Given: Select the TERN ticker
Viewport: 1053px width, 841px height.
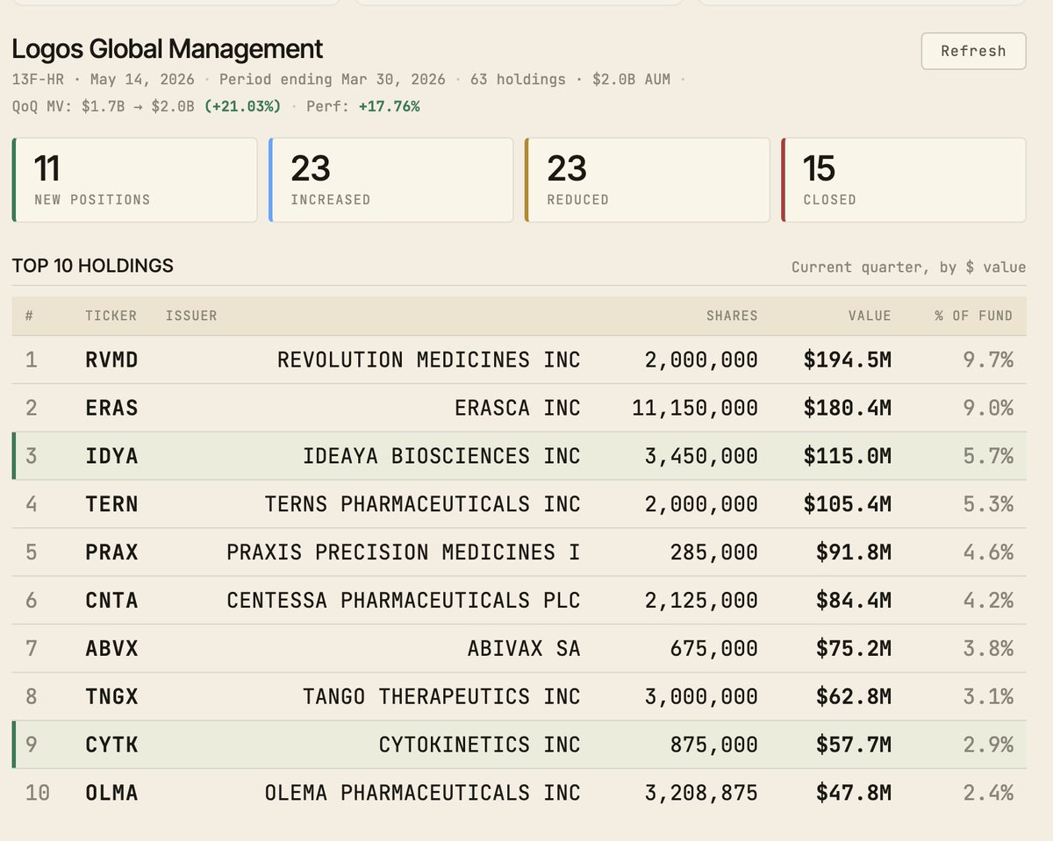Looking at the screenshot, I should [x=111, y=504].
